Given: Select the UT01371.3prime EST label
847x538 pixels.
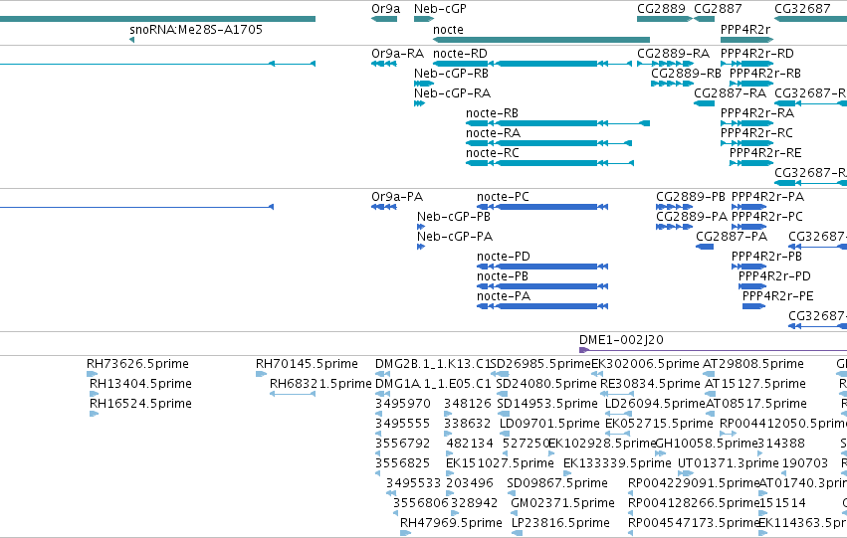Looking at the screenshot, I should (729, 463).
